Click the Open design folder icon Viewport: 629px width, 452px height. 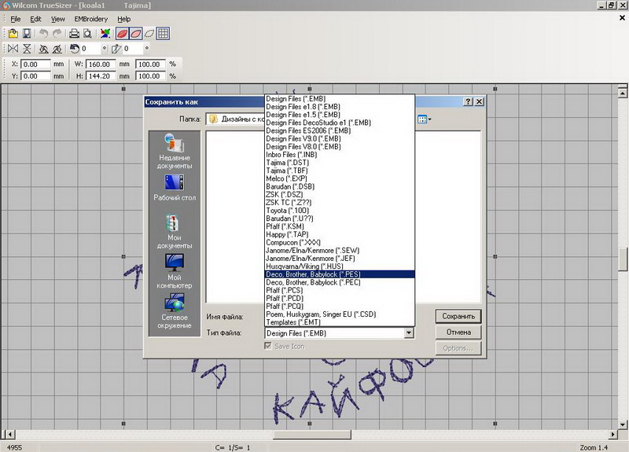point(13,34)
